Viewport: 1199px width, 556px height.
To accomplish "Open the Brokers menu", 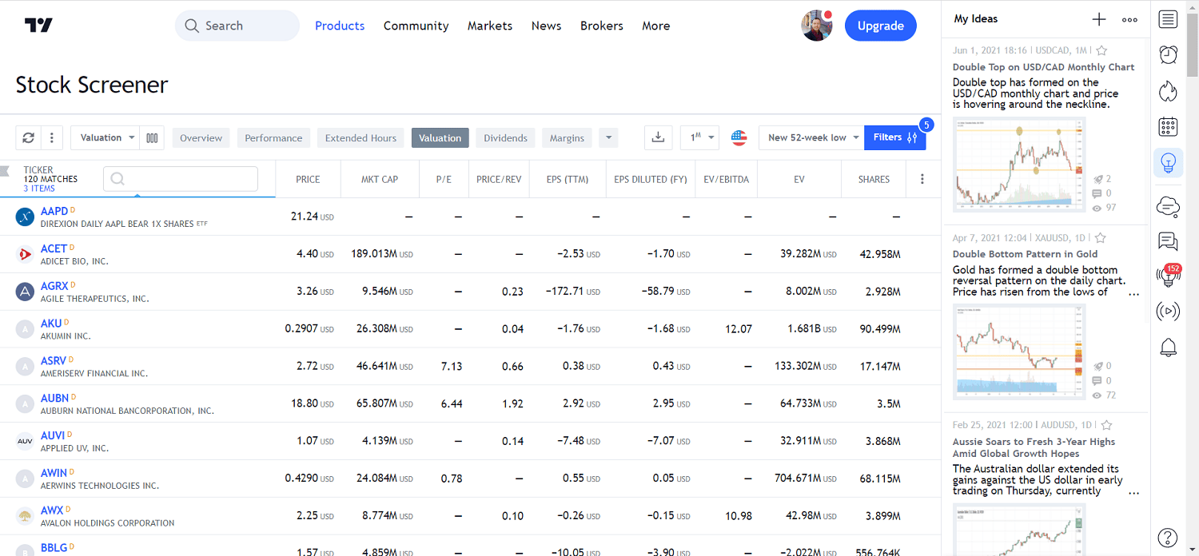I will click(602, 26).
